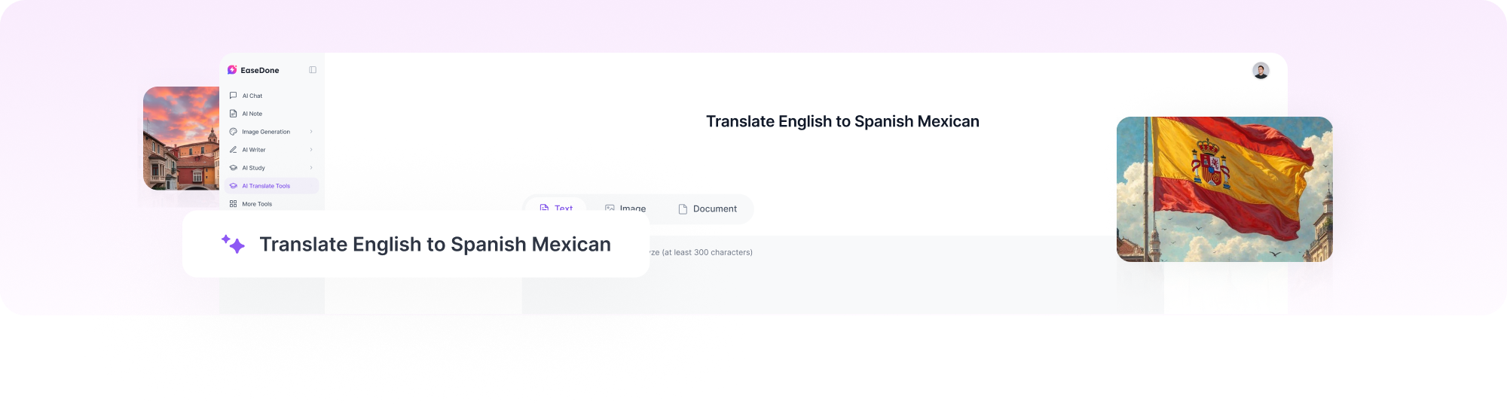Switch to the Text tab
This screenshot has height=405, width=1507.
(556, 206)
